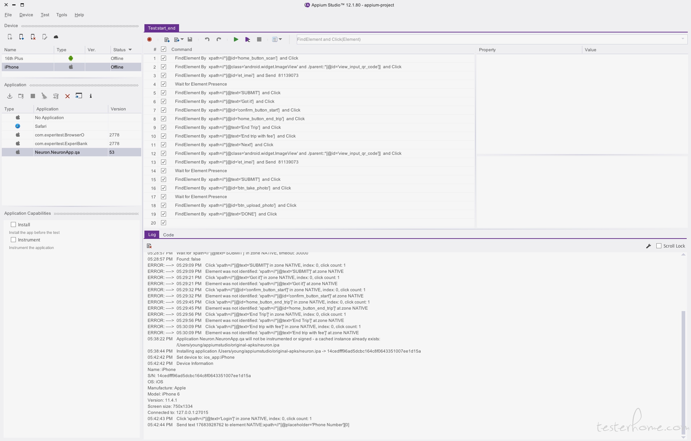This screenshot has height=441, width=691.
Task: Sort devices by the Status column arrow
Action: [130, 50]
